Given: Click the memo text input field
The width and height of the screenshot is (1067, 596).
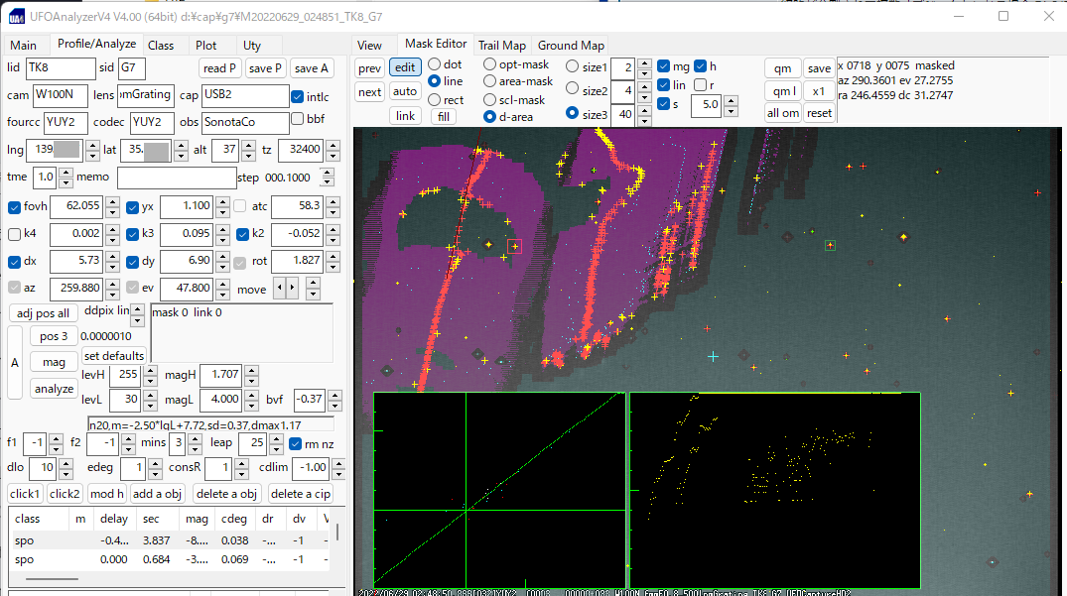Looking at the screenshot, I should tap(176, 178).
